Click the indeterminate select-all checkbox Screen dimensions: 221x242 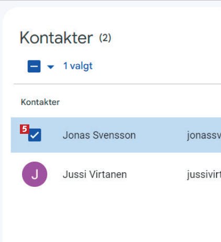[34, 66]
